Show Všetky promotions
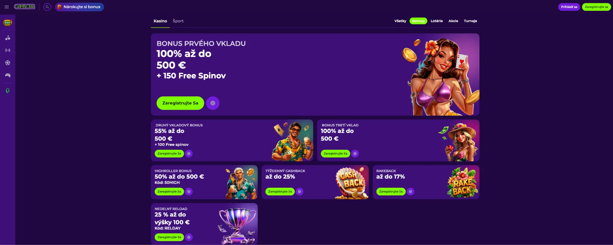 (400, 21)
